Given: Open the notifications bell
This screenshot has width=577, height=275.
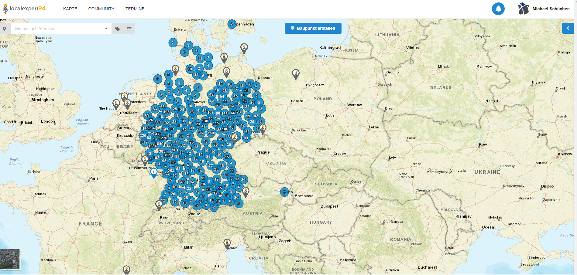Looking at the screenshot, I should tap(498, 9).
